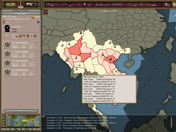176x132 pixels.
Task: Click the Mecklenburg log message
Action: [81, 118]
